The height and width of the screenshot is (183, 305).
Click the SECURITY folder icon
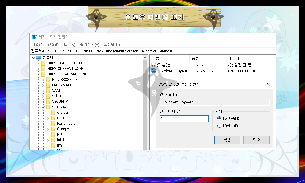tap(48, 102)
